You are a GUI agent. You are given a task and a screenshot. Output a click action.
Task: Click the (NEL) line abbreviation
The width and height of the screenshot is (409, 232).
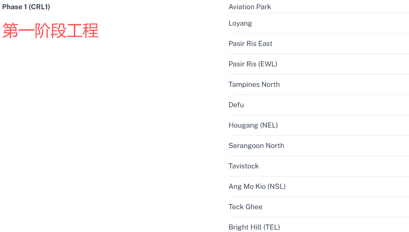point(269,125)
